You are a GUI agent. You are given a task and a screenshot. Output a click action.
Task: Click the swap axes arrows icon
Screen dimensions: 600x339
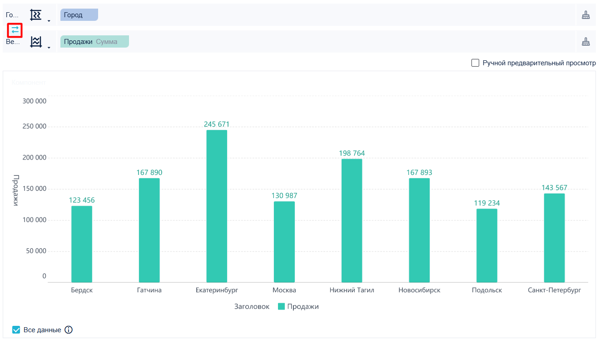15,30
